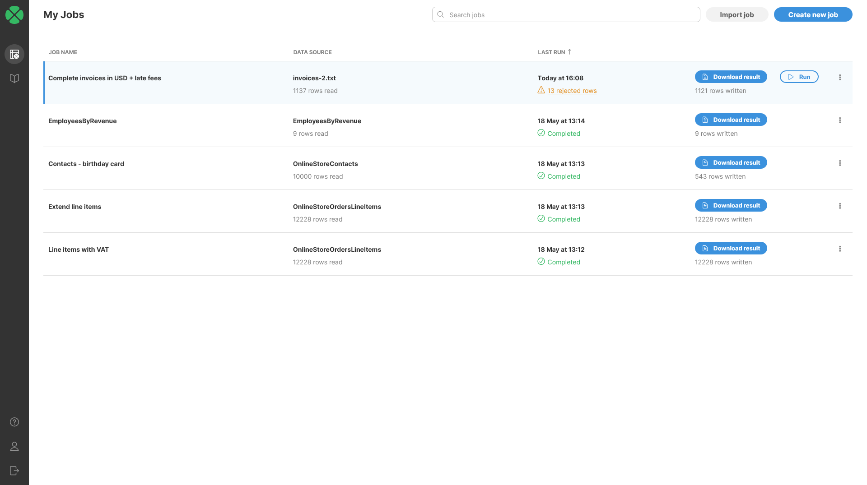The width and height of the screenshot is (867, 485).
Task: Open more options for Extend line items job
Action: click(840, 206)
